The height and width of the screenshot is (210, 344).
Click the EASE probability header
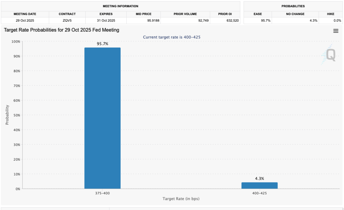point(258,14)
